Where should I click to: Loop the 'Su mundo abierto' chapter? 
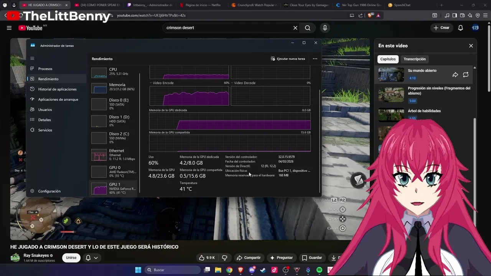[466, 75]
